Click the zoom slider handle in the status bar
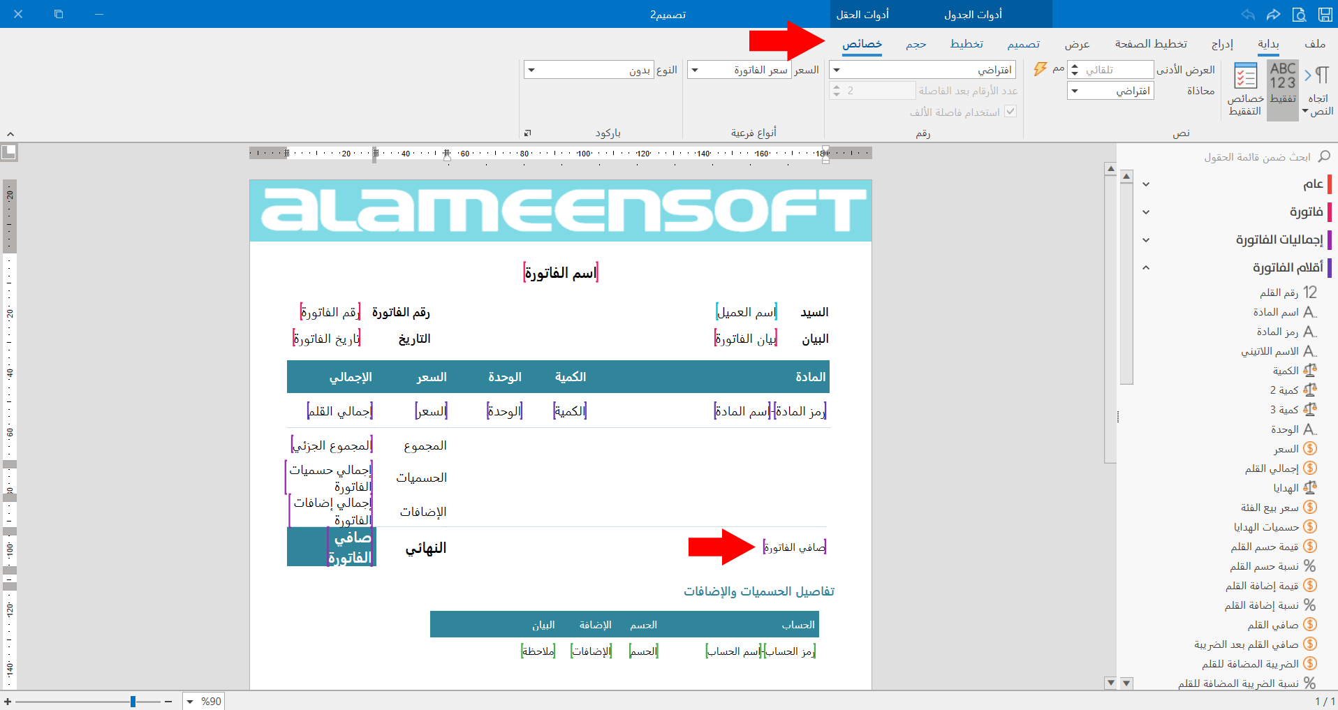 click(133, 702)
